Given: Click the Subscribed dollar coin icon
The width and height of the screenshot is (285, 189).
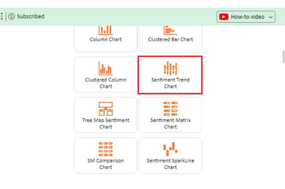Looking at the screenshot, I should [x=11, y=16].
